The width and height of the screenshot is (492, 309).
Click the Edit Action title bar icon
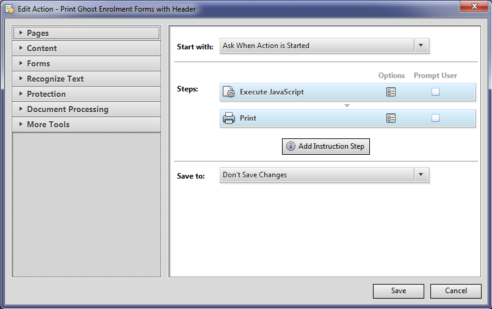pos(9,9)
